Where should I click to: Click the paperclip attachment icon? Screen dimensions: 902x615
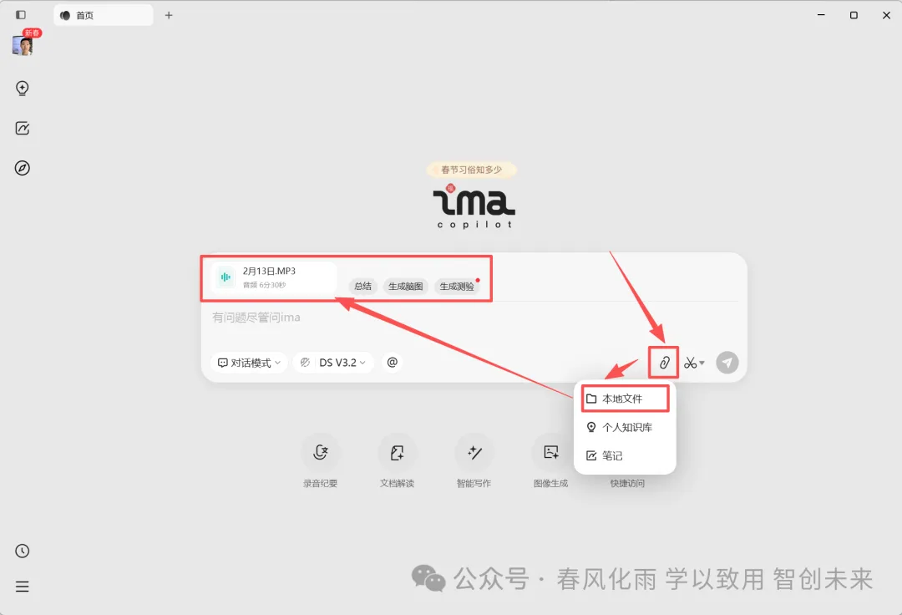(x=664, y=363)
